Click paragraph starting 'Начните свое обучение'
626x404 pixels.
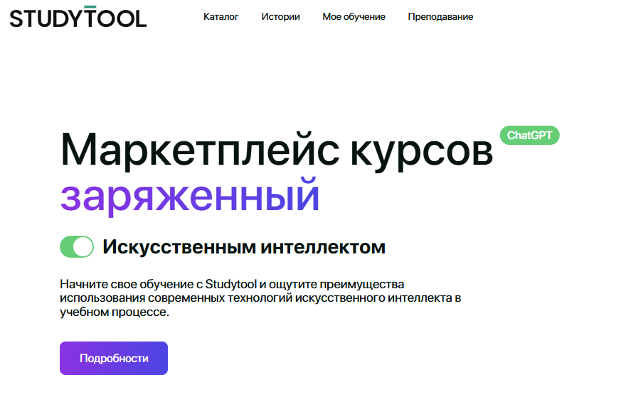point(260,298)
